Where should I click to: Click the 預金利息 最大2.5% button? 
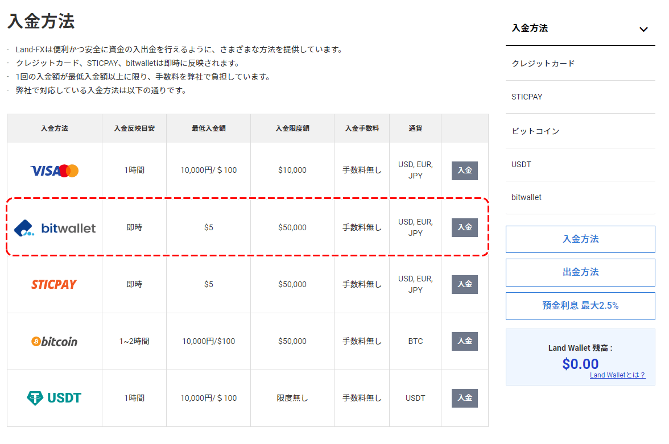pyautogui.click(x=580, y=306)
